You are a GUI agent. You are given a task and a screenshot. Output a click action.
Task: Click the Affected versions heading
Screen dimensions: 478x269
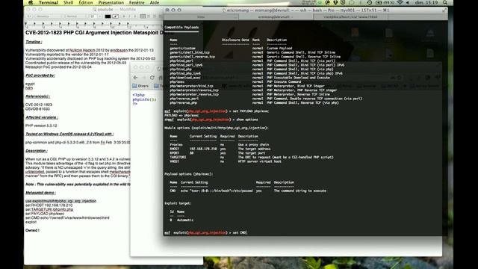point(42,117)
